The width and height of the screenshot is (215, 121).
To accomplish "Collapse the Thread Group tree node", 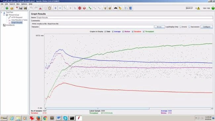I will 4,15.
